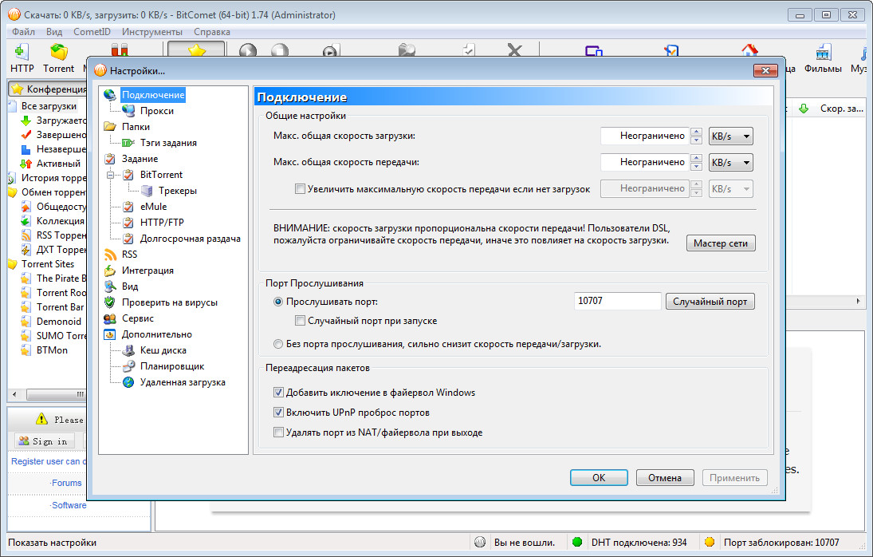Click max download speed Неограничено field
The image size is (873, 557).
[645, 136]
